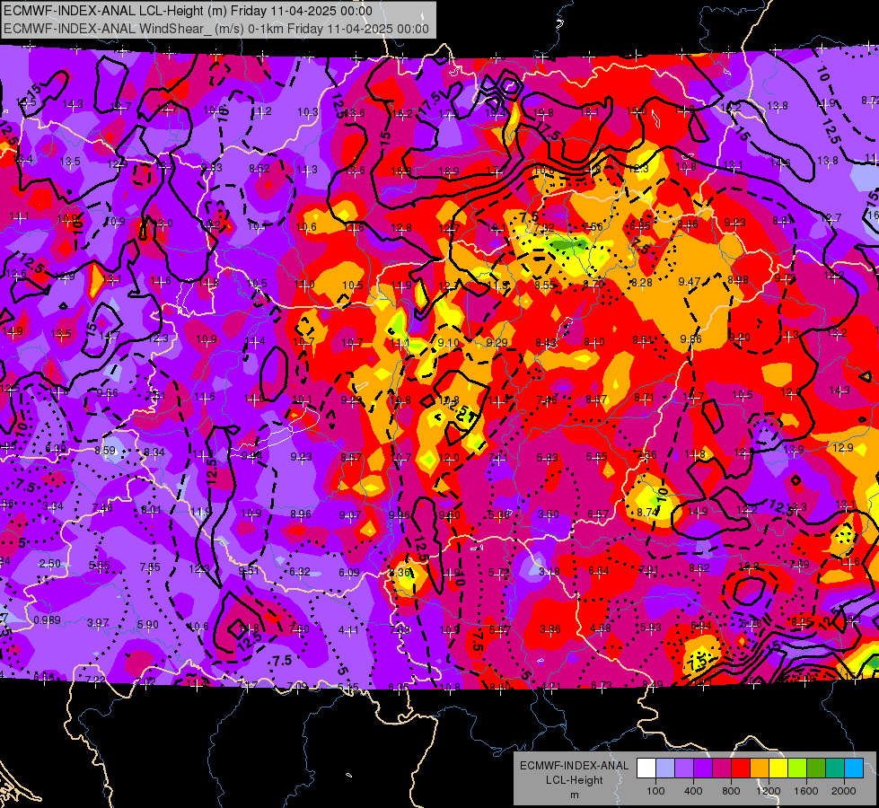Click the grid value 5.72
This screenshot has width=879, height=808.
click(x=499, y=573)
